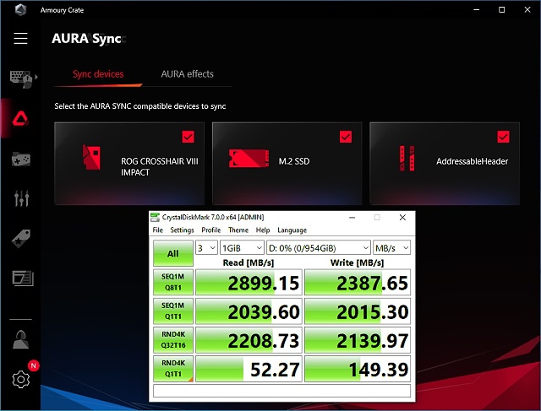Image resolution: width=541 pixels, height=411 pixels.
Task: Start the RND4K Q1T1 test
Action: [x=172, y=369]
